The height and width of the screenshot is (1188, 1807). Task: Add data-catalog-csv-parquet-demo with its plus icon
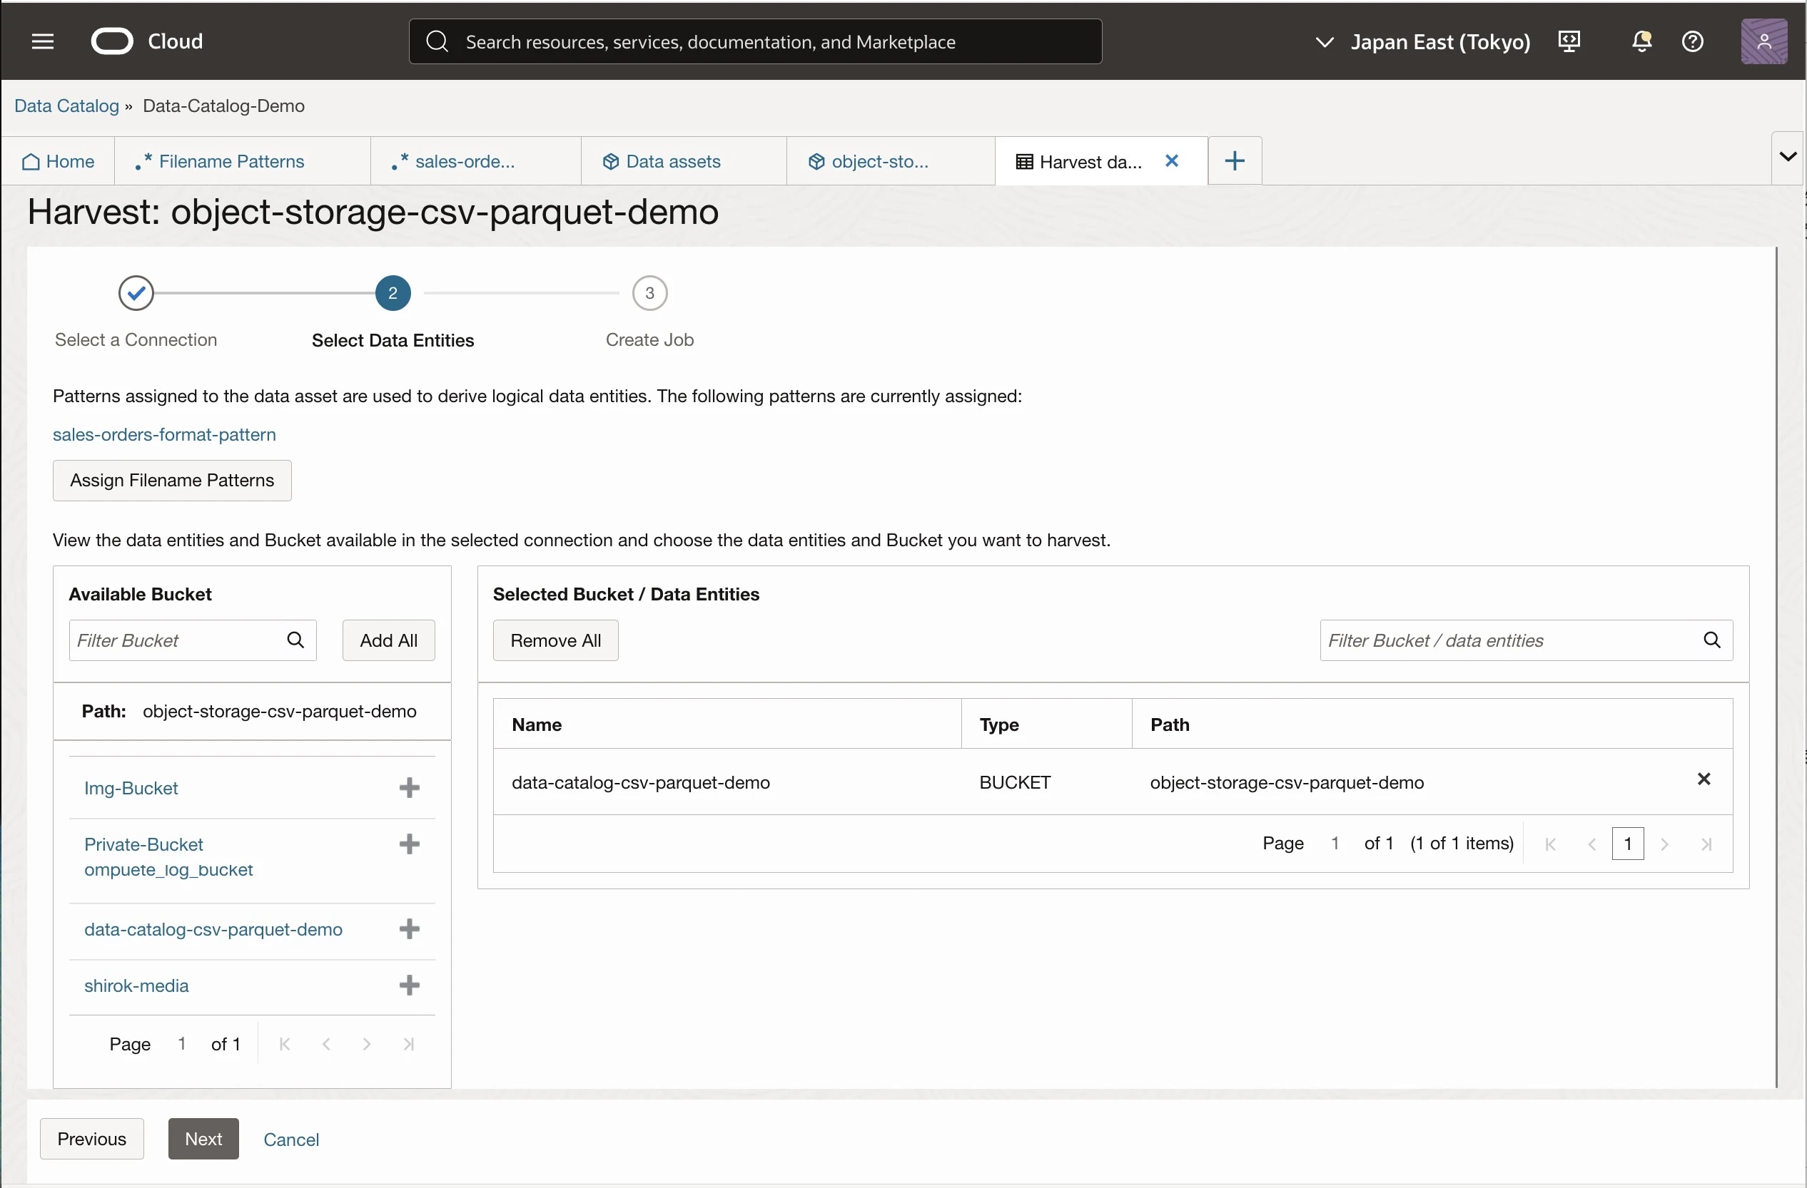click(409, 928)
